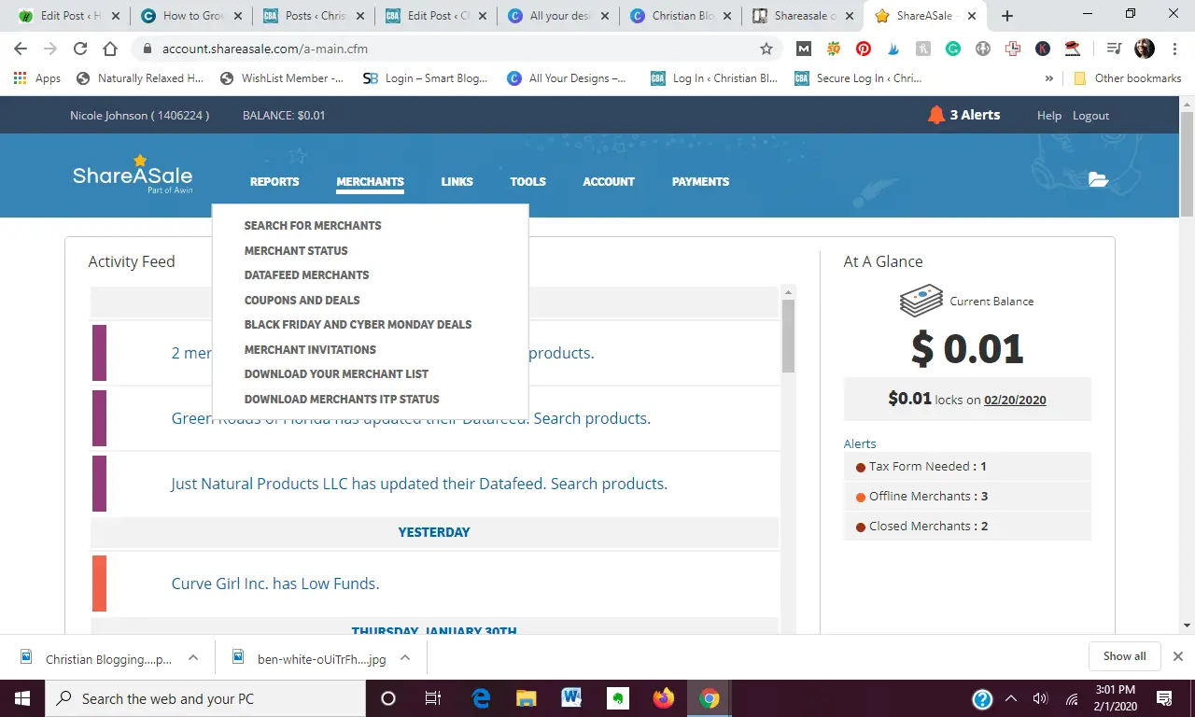This screenshot has height=717, width=1195.
Task: Click the 02/20/2020 lock date link
Action: coord(1015,400)
